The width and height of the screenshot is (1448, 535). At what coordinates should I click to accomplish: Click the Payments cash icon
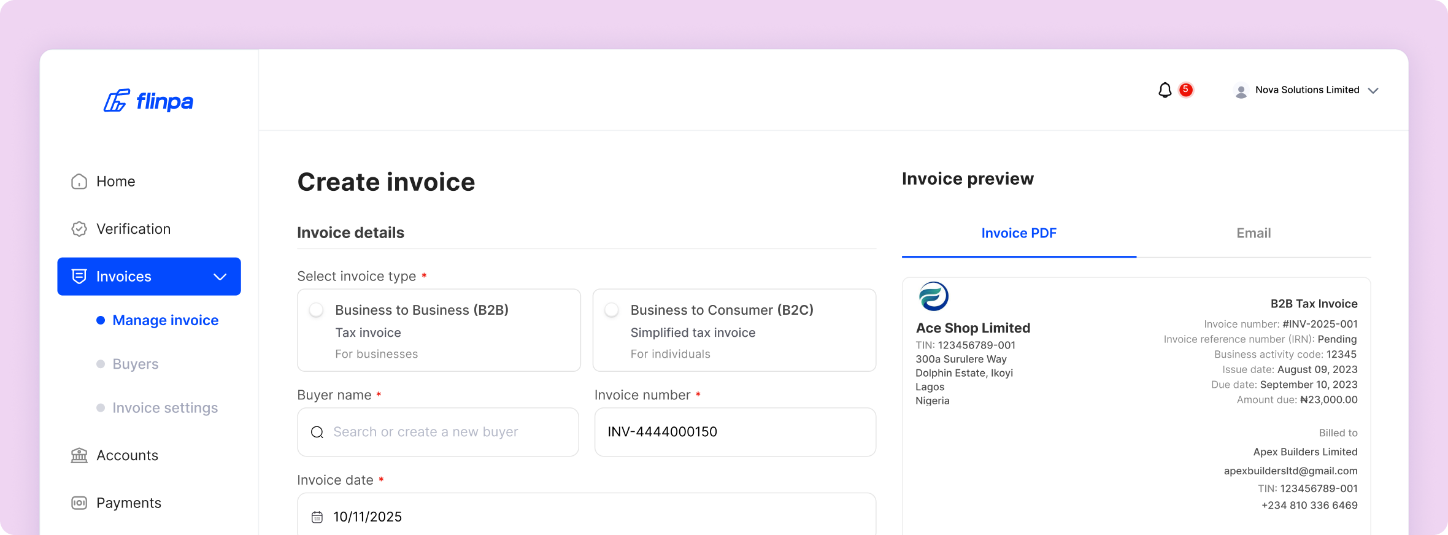(79, 503)
